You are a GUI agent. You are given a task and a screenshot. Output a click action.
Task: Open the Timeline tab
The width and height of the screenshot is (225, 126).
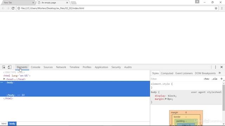(74, 67)
